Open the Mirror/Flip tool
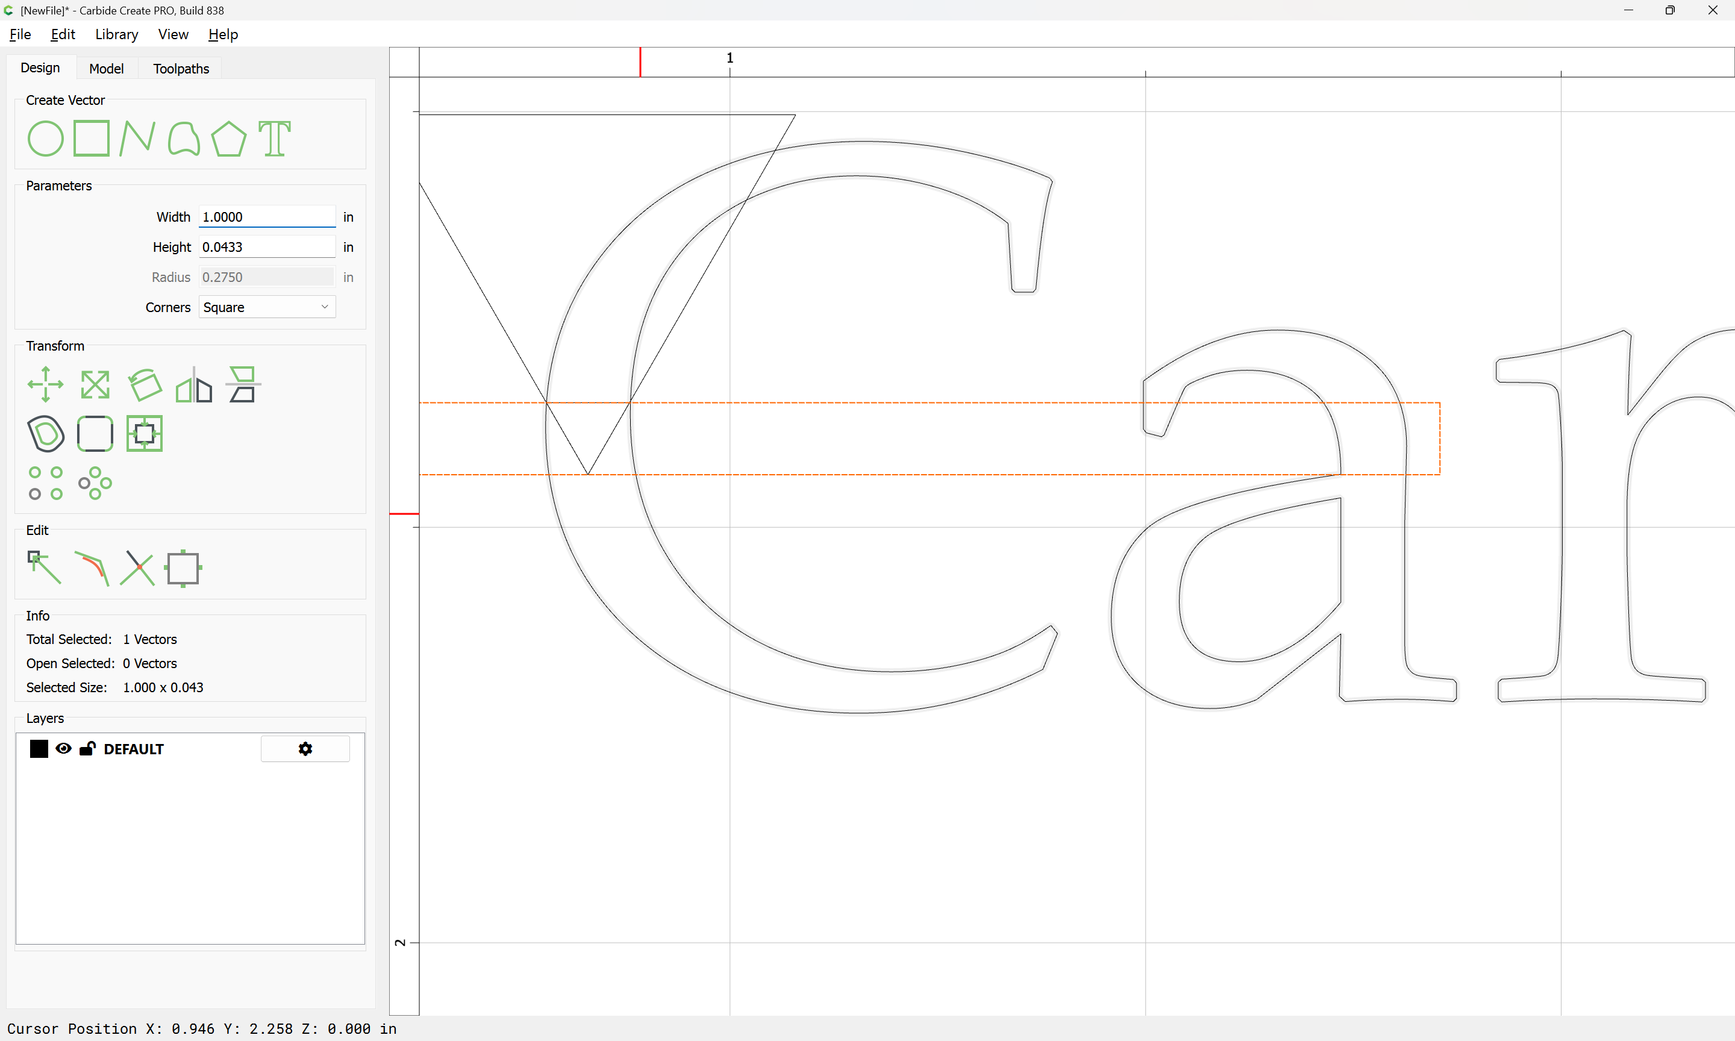1735x1041 pixels. [193, 384]
